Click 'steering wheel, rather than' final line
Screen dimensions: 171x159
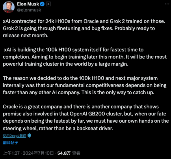tap(58, 128)
